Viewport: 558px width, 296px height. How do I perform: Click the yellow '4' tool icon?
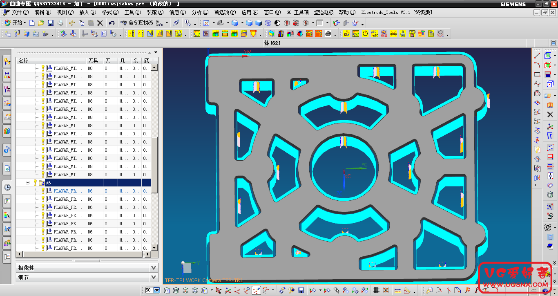click(x=141, y=34)
